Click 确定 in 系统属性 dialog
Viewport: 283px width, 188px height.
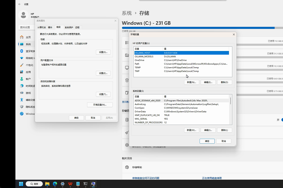click(76, 118)
